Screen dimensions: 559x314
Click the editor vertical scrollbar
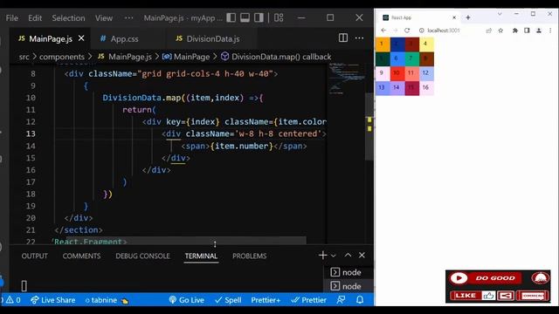(x=369, y=126)
